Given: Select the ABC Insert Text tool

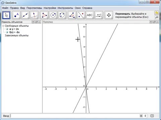Looking at the screenshot, I should [x=90, y=15].
